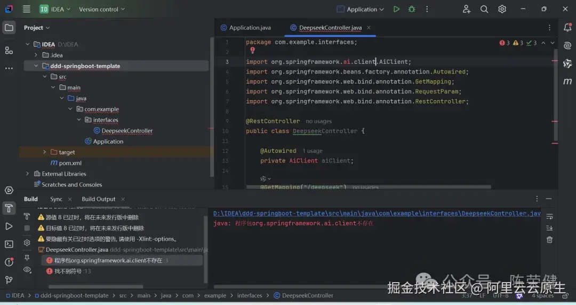The height and width of the screenshot is (305, 576).
Task: Switch to DeepseekController.java editor tab
Action: coord(330,28)
